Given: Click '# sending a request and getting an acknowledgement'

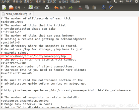Looking at the screenshot, I should [x=43, y=39].
